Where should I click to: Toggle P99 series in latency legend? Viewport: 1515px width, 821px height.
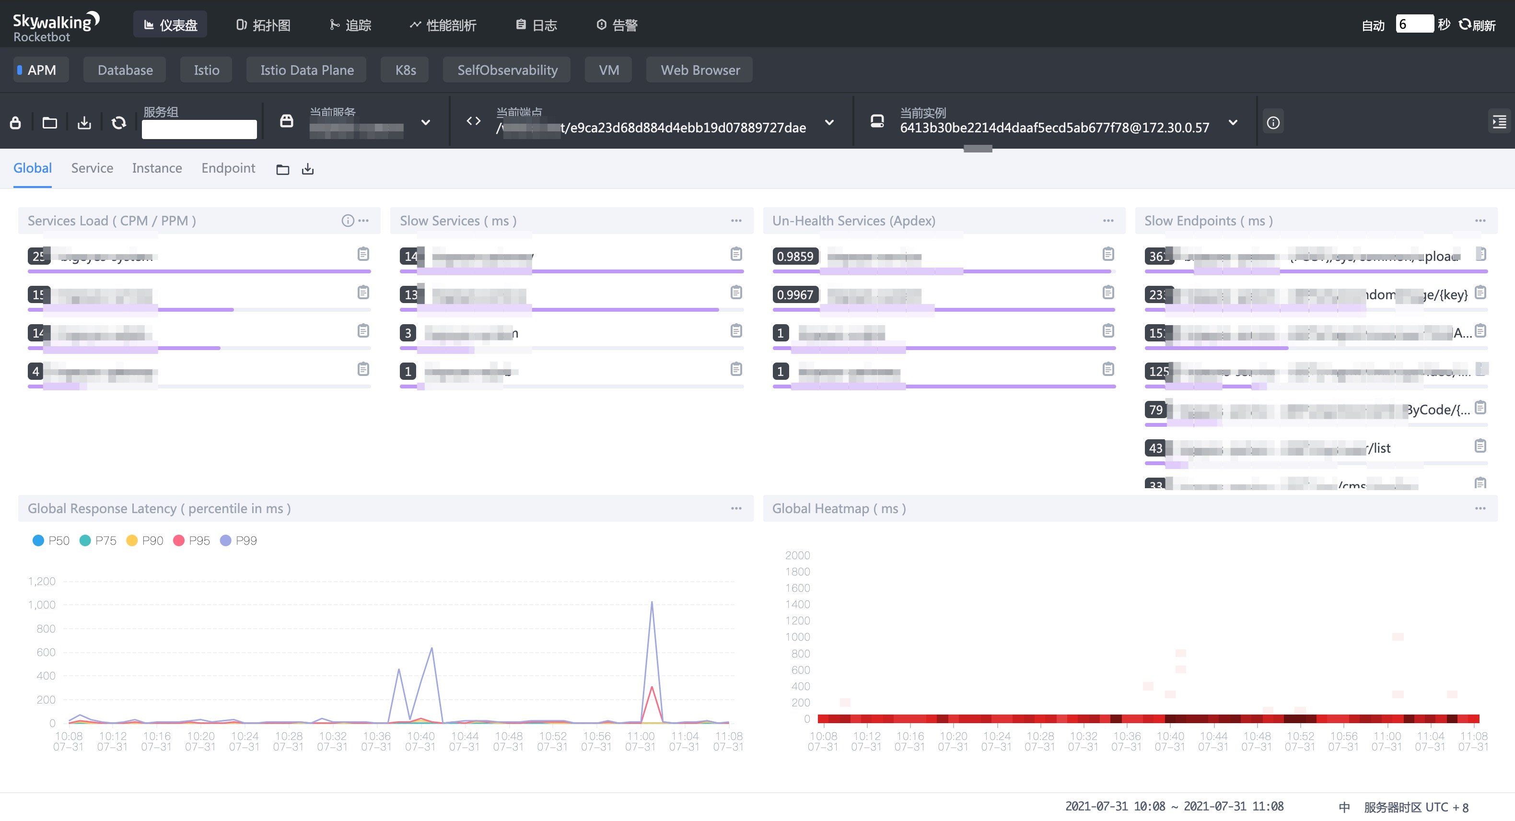coord(238,540)
